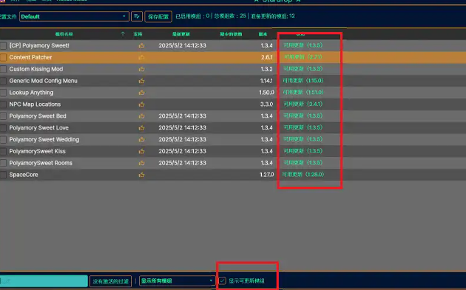Select the Lookup Anything mod name

click(31, 92)
